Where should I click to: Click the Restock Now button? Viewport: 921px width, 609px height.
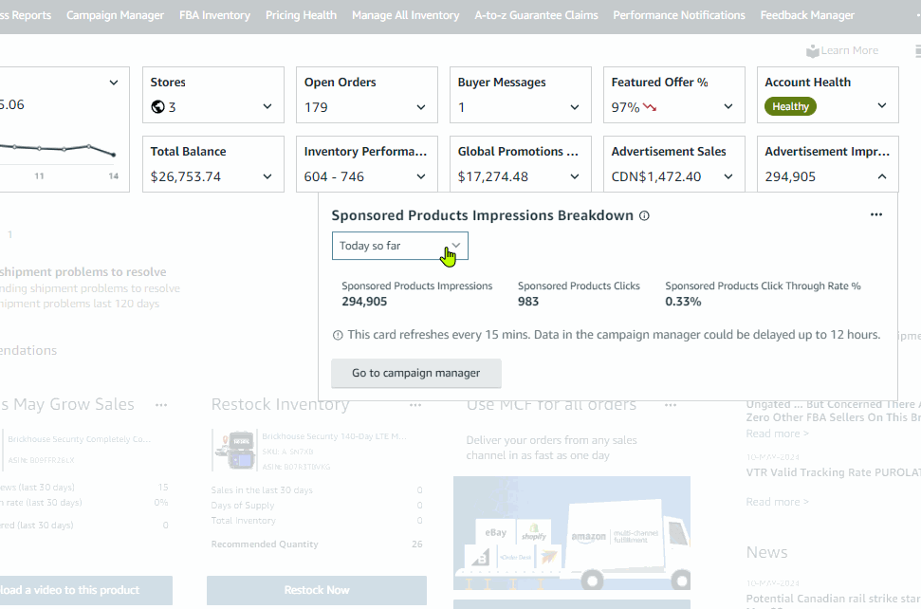[317, 590]
